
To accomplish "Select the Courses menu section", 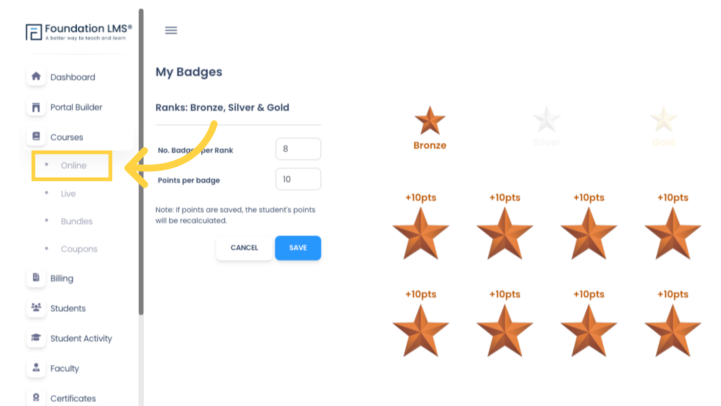I will click(x=66, y=137).
